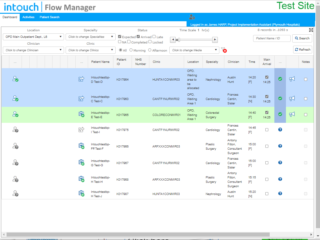The image size is (320, 240).
Task: Enable the Late status checkbox
Action: 154,37
